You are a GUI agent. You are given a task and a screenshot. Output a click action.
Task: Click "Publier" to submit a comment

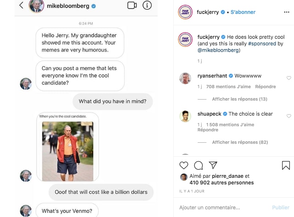[x=281, y=207]
